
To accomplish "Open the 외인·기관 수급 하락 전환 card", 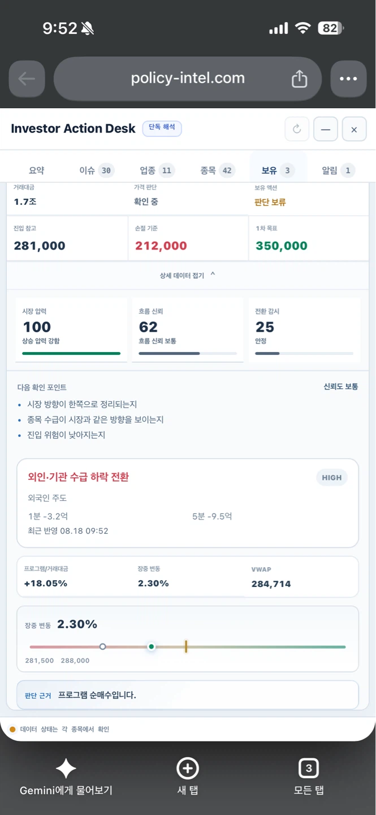I will coord(188,503).
